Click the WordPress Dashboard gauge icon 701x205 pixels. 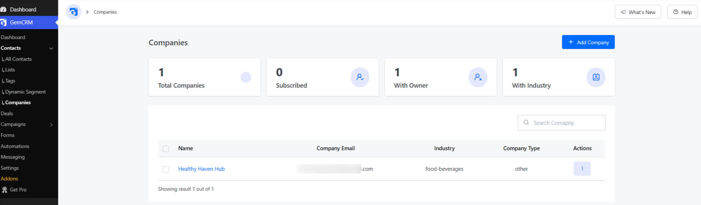coord(4,9)
